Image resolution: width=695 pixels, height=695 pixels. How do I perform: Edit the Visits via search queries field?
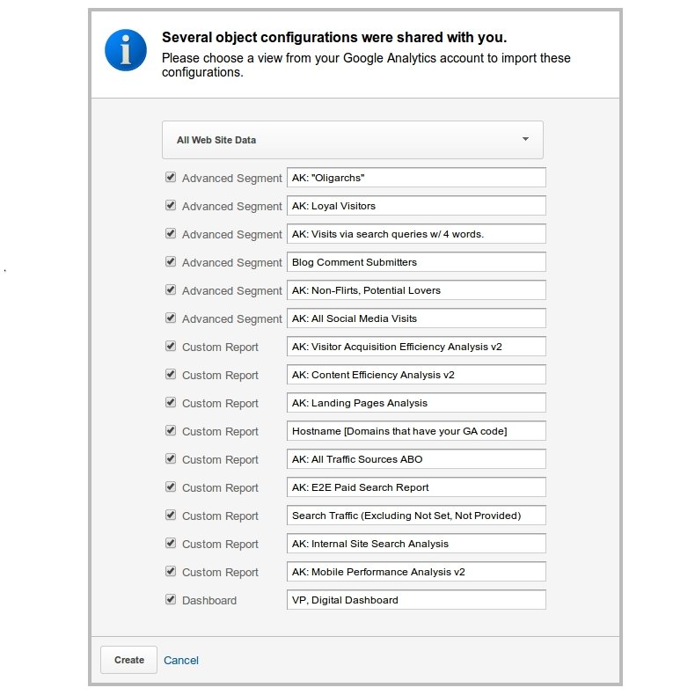tap(416, 234)
